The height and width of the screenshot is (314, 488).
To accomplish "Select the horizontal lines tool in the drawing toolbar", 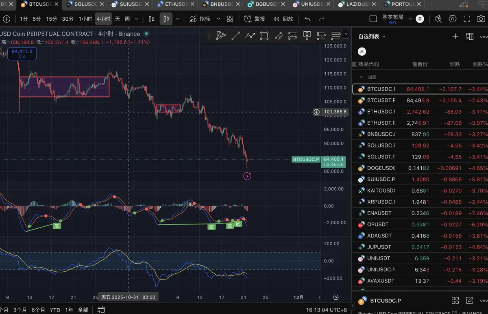I will [335, 36].
